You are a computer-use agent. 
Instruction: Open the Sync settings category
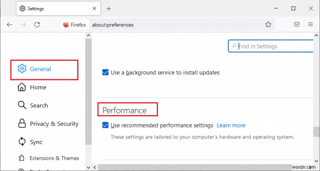click(x=36, y=142)
